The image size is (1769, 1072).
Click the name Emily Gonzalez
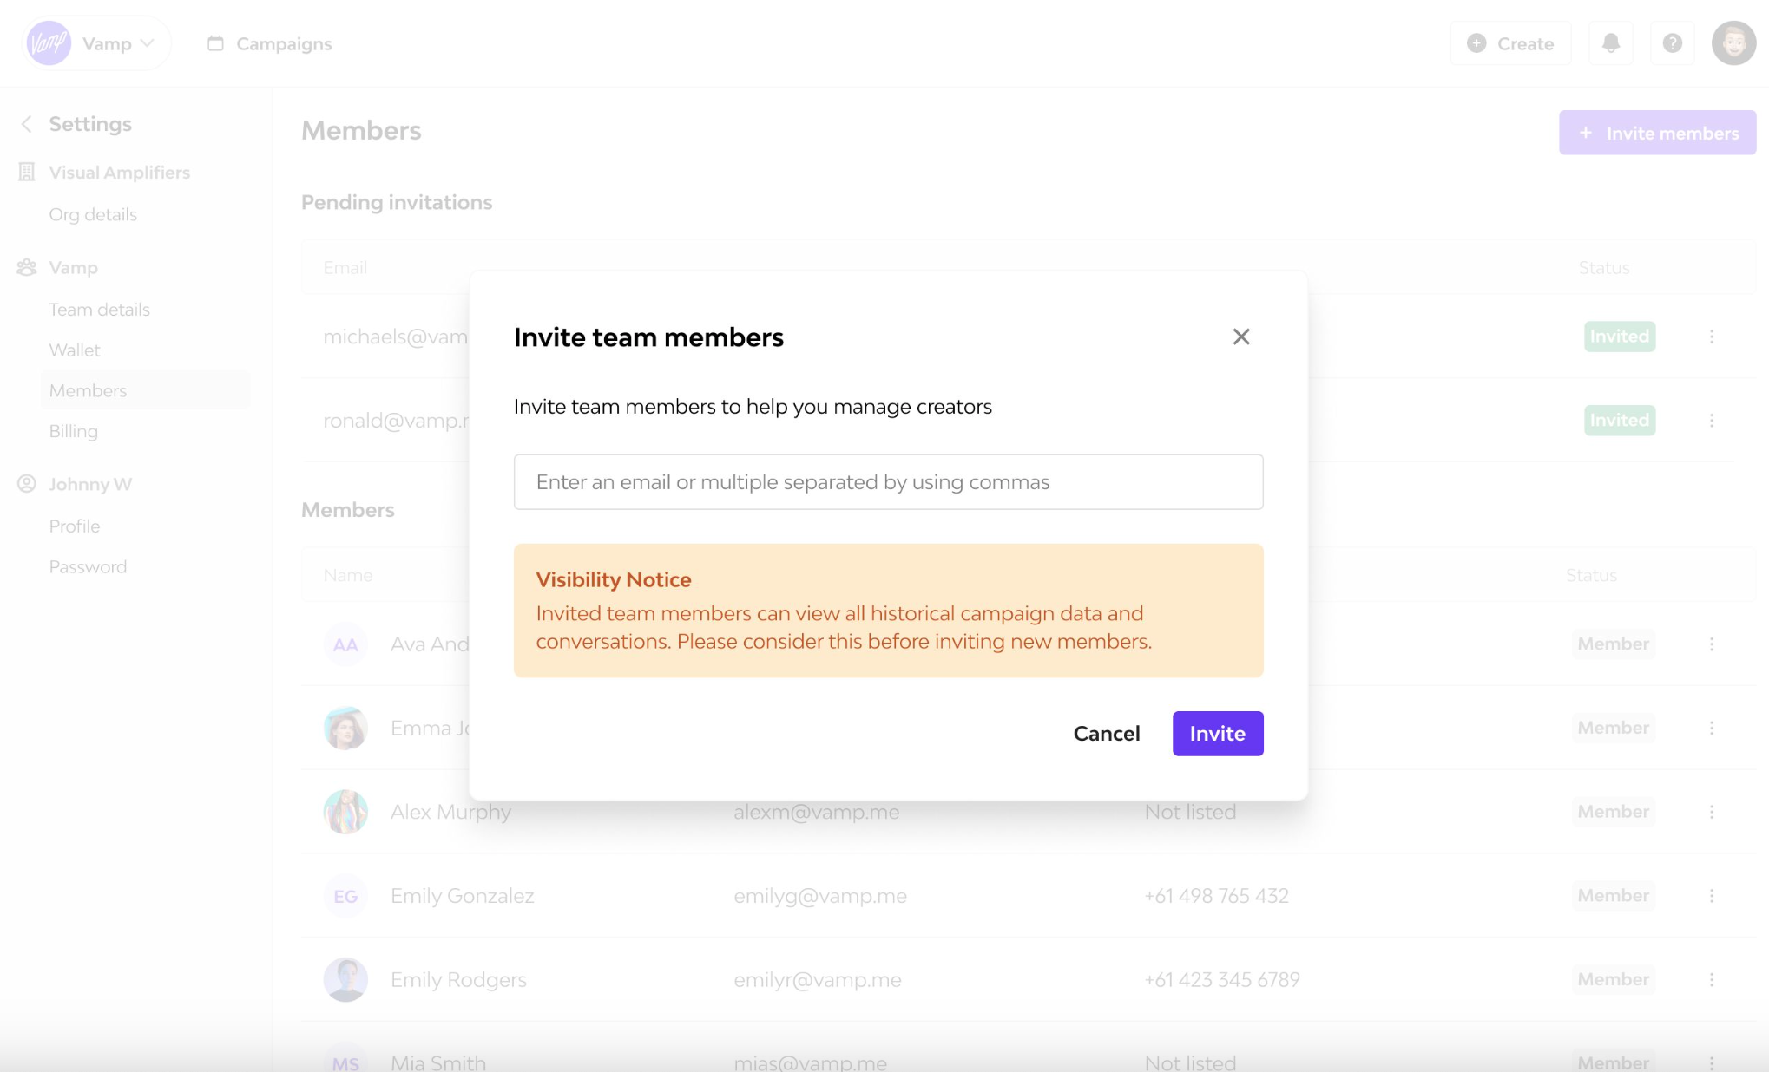tap(462, 896)
